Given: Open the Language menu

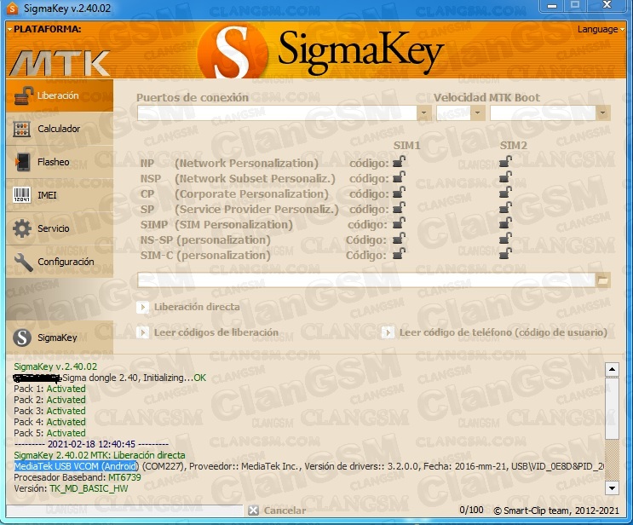Looking at the screenshot, I should click(601, 30).
